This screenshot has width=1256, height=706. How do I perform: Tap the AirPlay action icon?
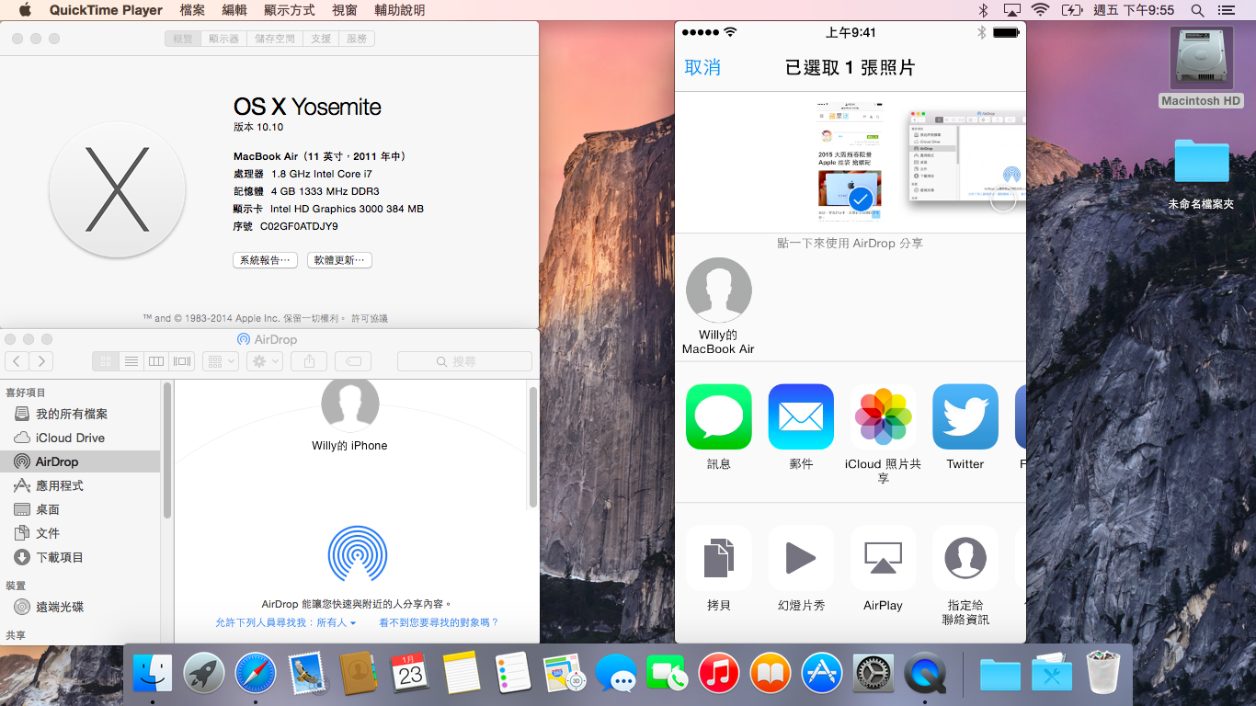[x=884, y=558]
